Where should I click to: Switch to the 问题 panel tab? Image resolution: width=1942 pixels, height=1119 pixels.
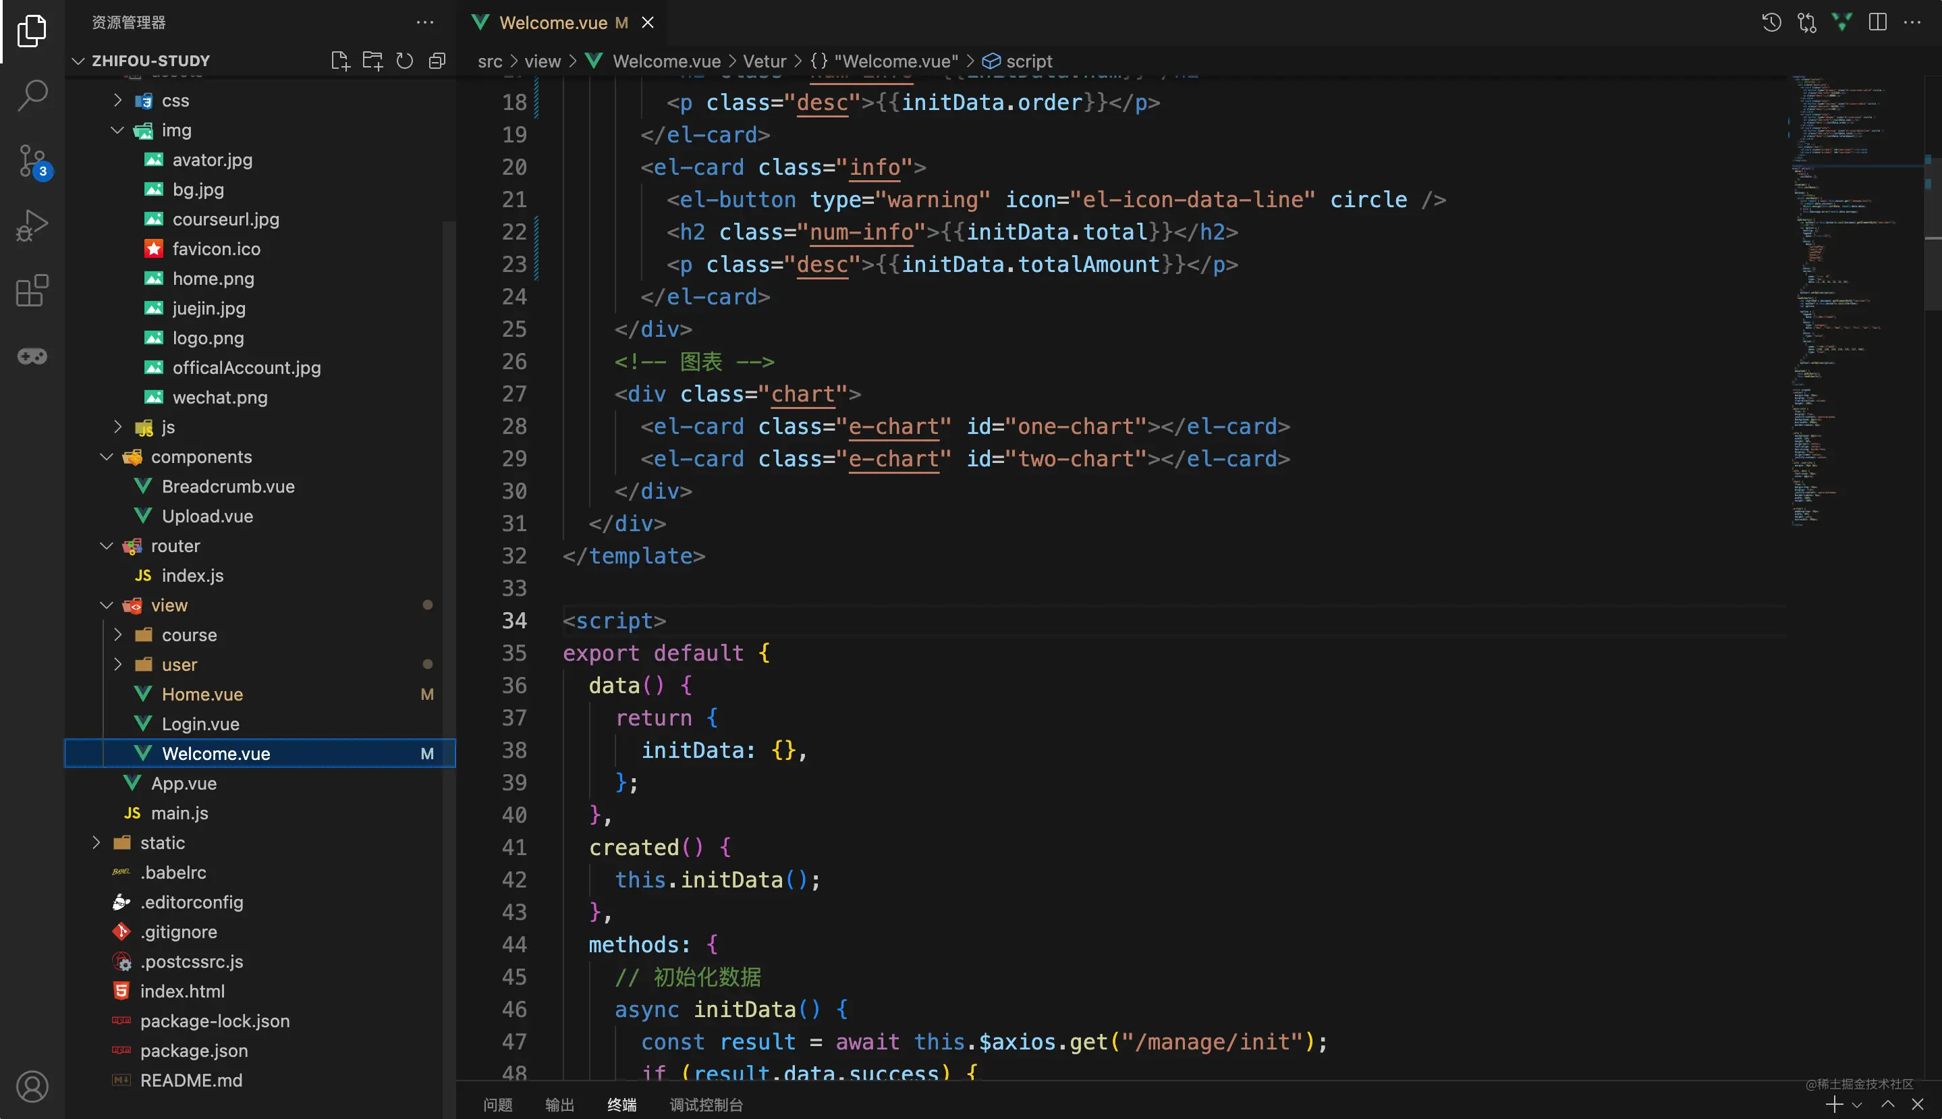pos(498,1104)
